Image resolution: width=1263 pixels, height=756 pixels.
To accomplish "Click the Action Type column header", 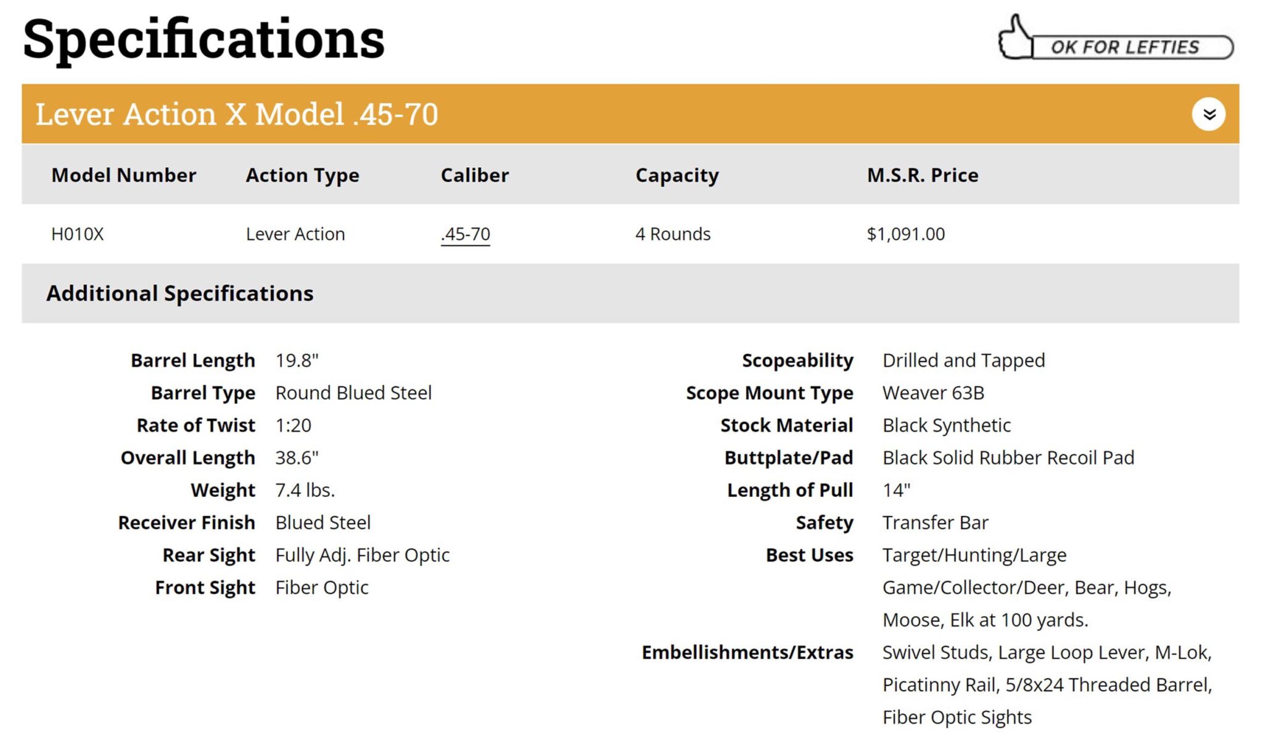I will pos(302,175).
